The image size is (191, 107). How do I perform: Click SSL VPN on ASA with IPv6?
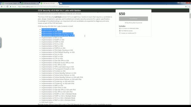[x=57, y=92]
